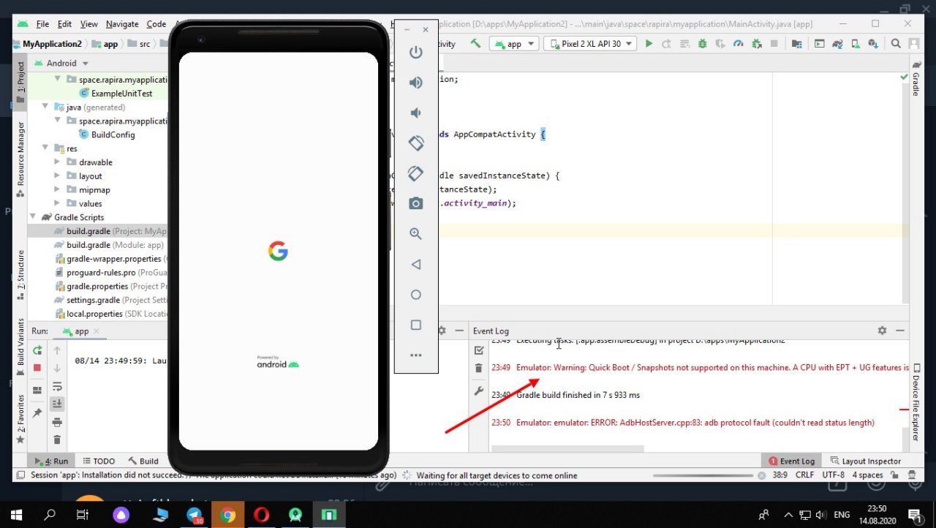Viewport: 936px width, 528px height.
Task: Open the Layout Inspector tab
Action: point(866,461)
